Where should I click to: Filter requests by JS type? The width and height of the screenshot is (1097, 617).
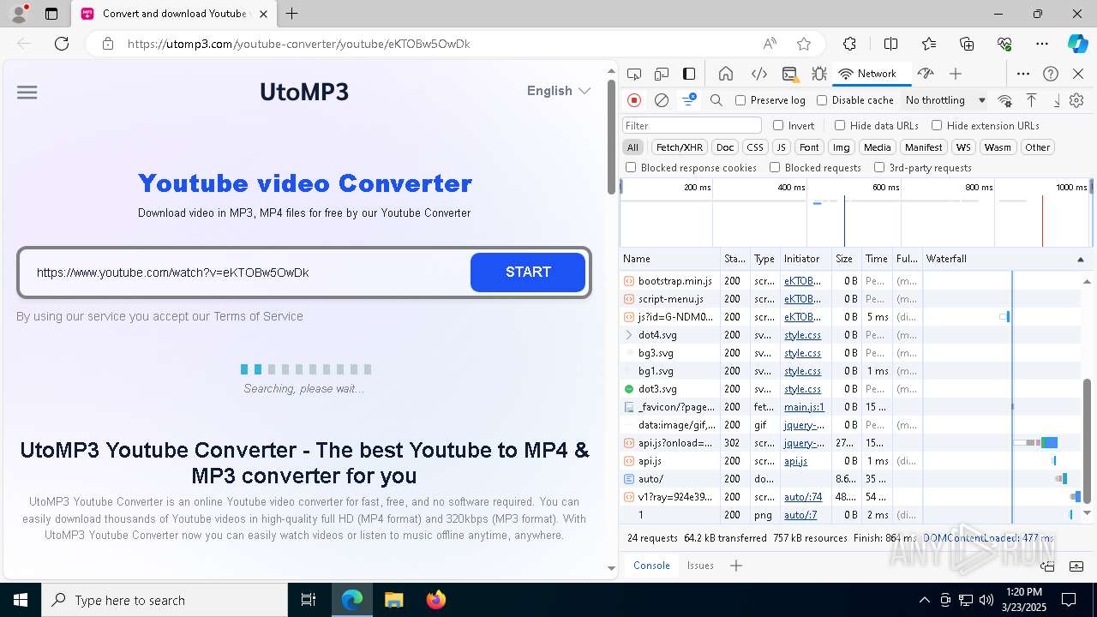click(x=781, y=147)
